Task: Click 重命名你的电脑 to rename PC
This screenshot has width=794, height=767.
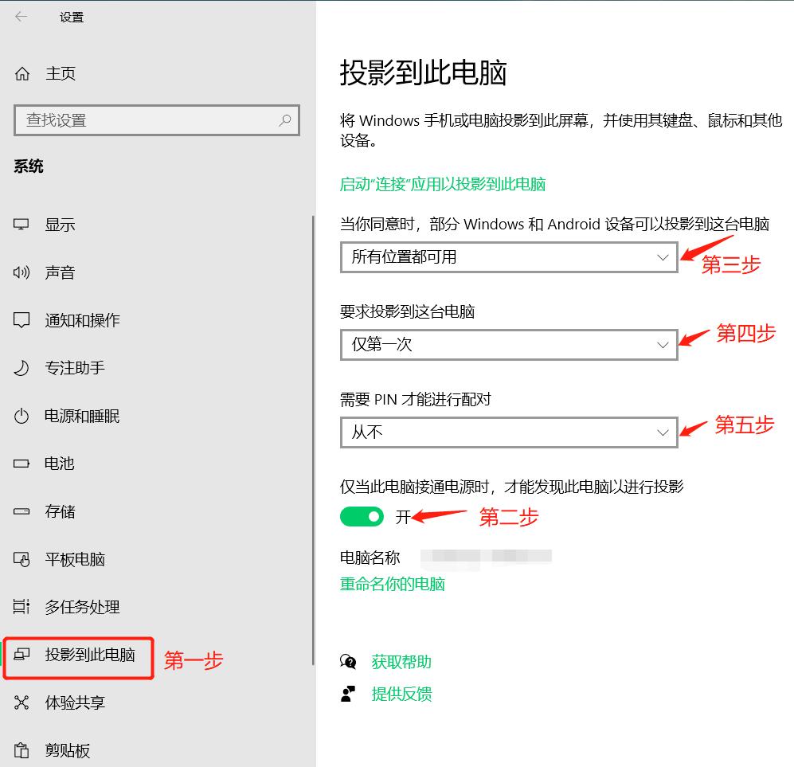Action: pyautogui.click(x=393, y=584)
